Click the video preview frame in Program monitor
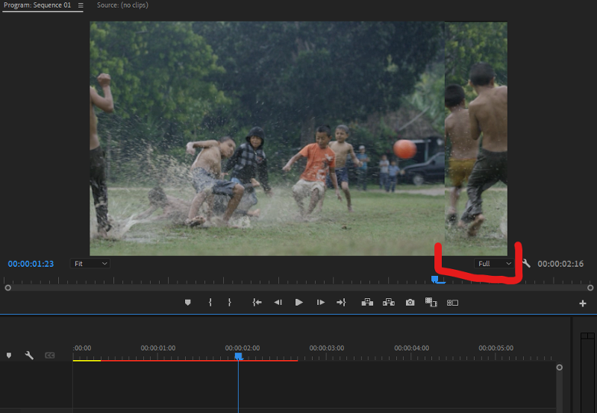 (298, 139)
